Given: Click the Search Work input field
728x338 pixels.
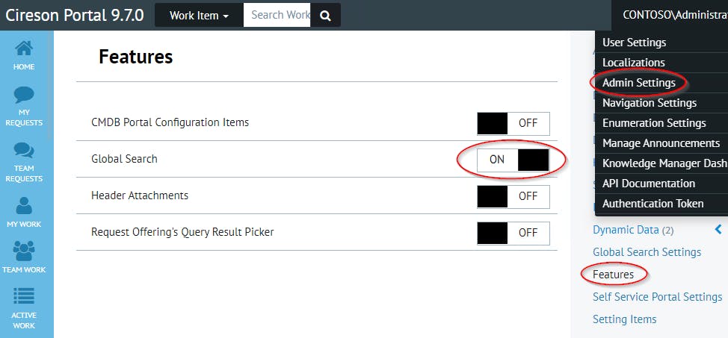Looking at the screenshot, I should pos(277,15).
